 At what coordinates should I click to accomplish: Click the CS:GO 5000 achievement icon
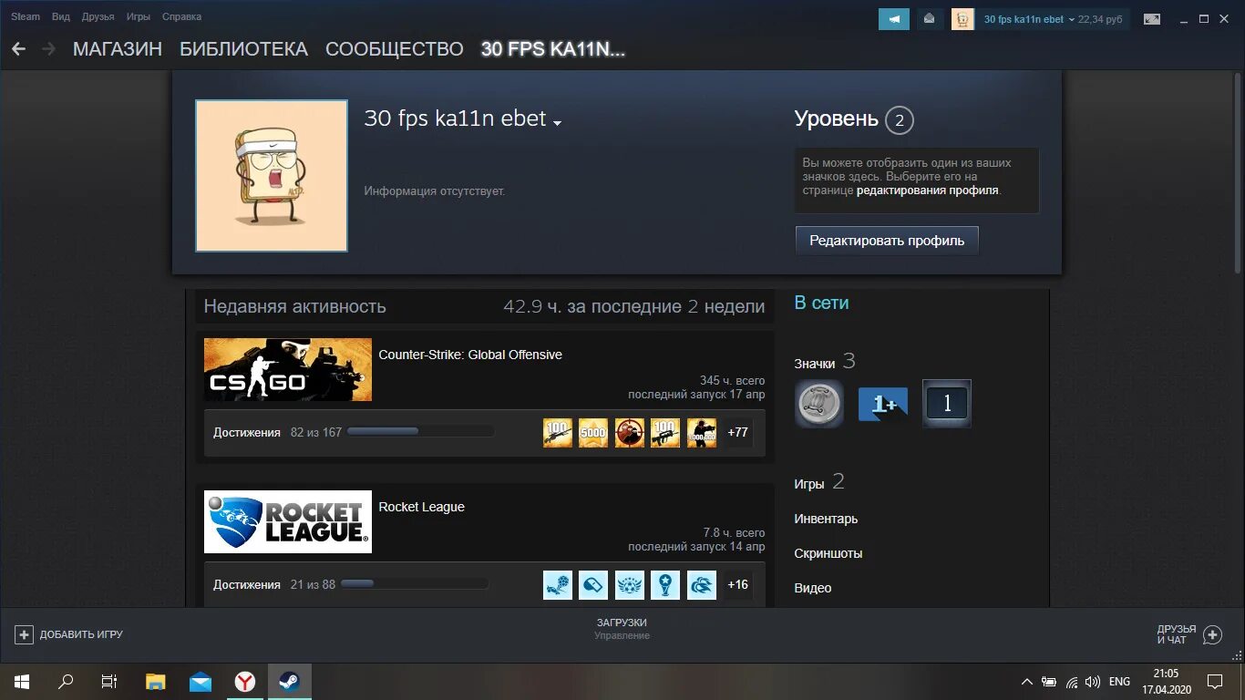pos(593,433)
